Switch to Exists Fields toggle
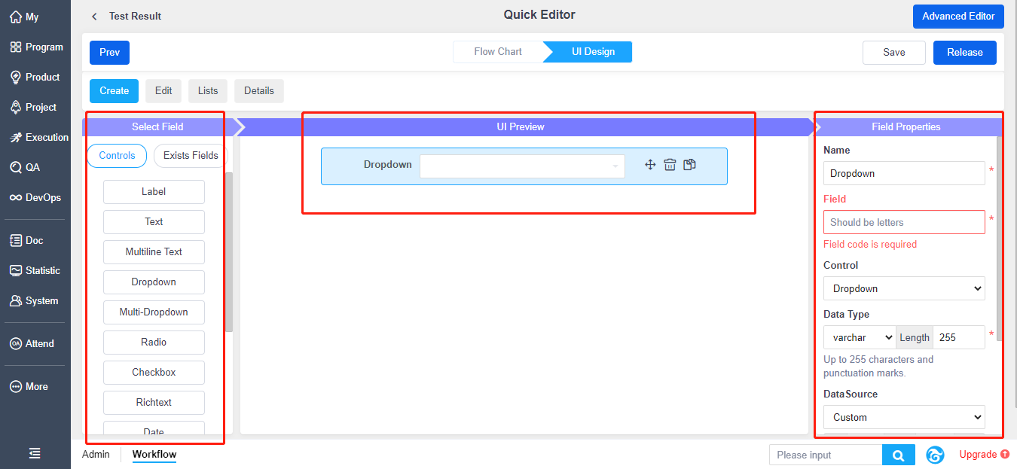 tap(190, 155)
